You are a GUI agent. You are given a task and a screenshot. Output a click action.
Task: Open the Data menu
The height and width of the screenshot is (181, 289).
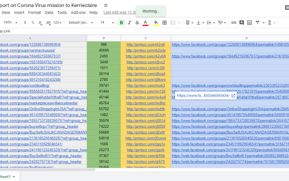pos(49,12)
